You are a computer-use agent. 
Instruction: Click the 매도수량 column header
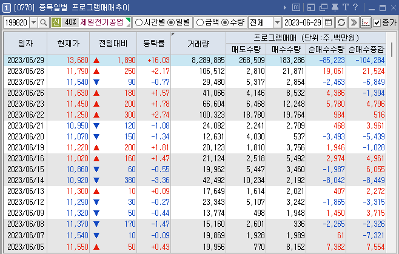pos(246,49)
